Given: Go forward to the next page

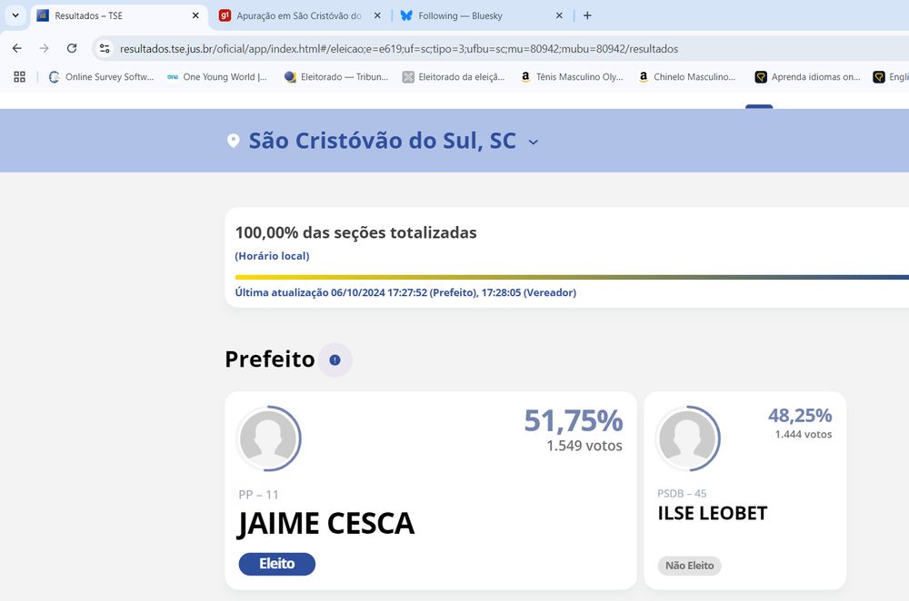Looking at the screenshot, I should pyautogui.click(x=44, y=48).
